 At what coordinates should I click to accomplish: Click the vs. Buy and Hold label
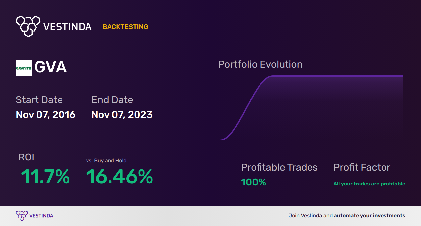[106, 161]
